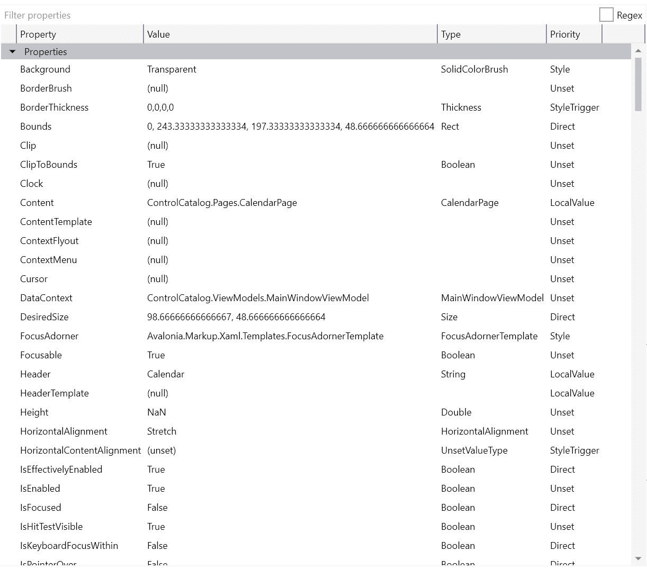Click the scrollbar up arrow
Screen dimensions: 647x569
pos(638,51)
